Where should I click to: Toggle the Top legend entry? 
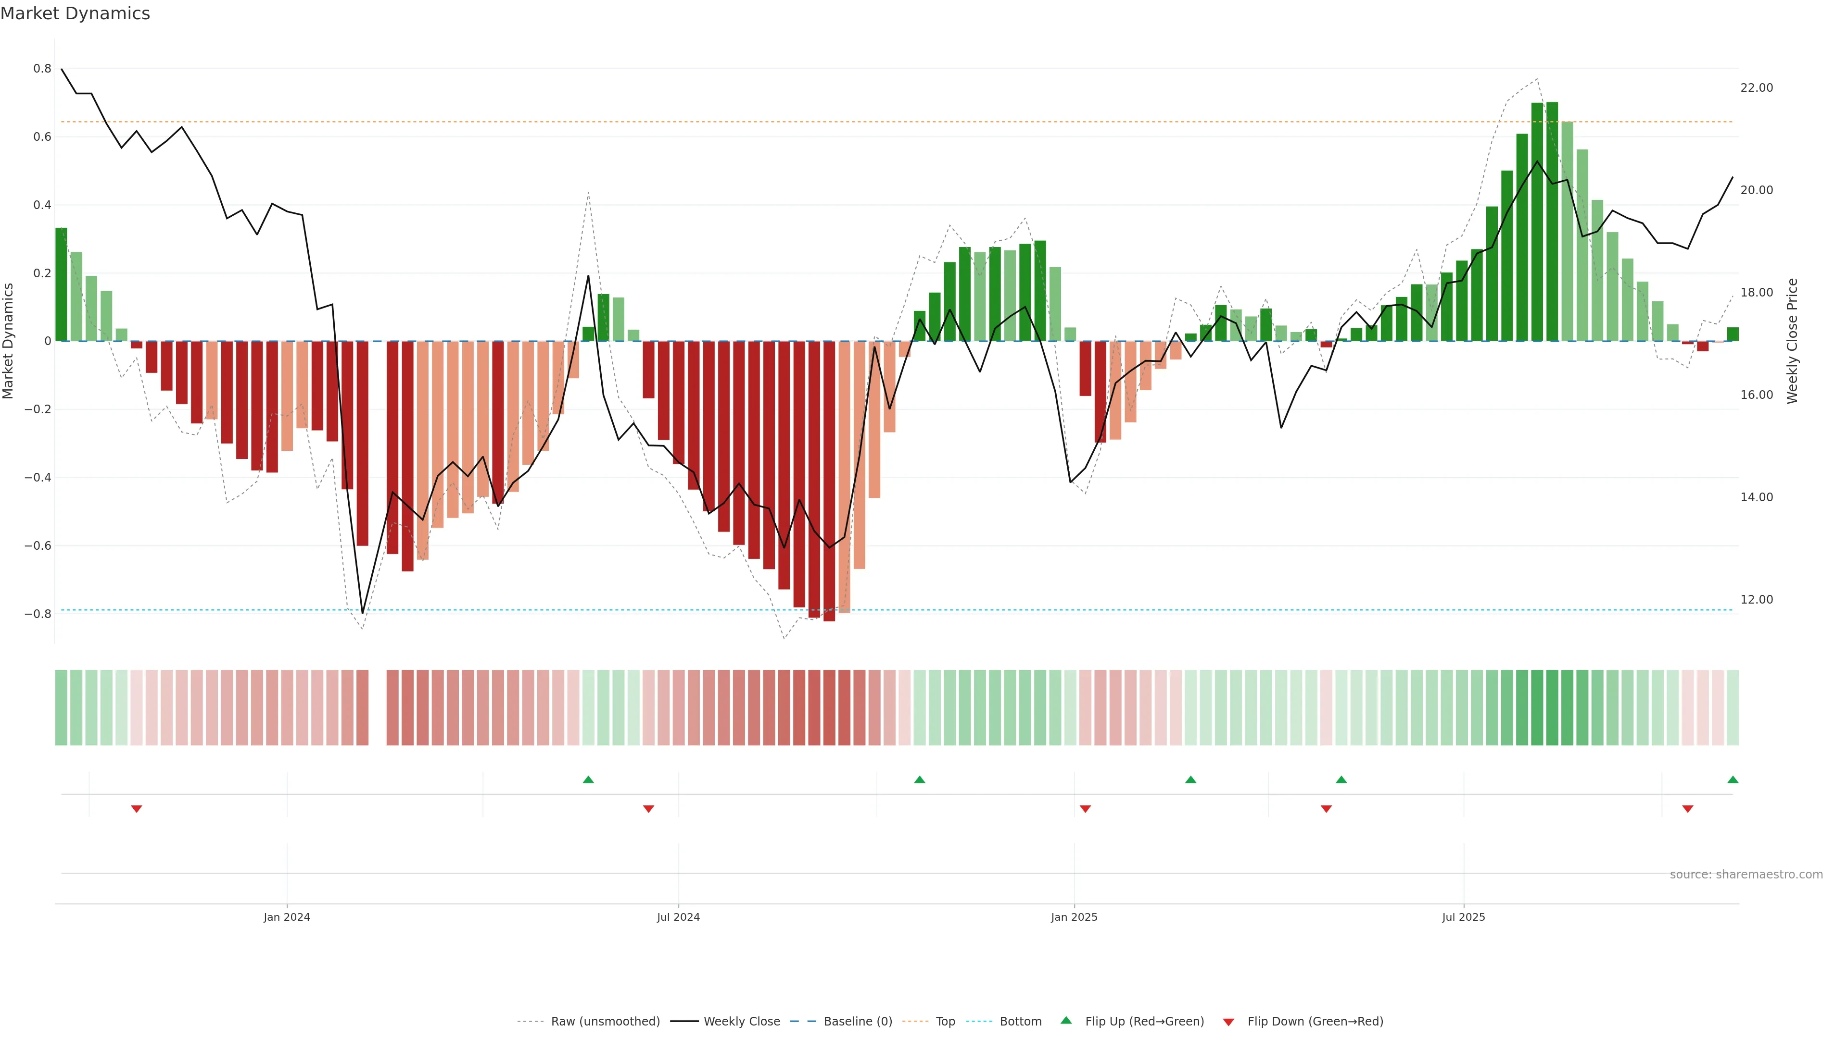945,1022
